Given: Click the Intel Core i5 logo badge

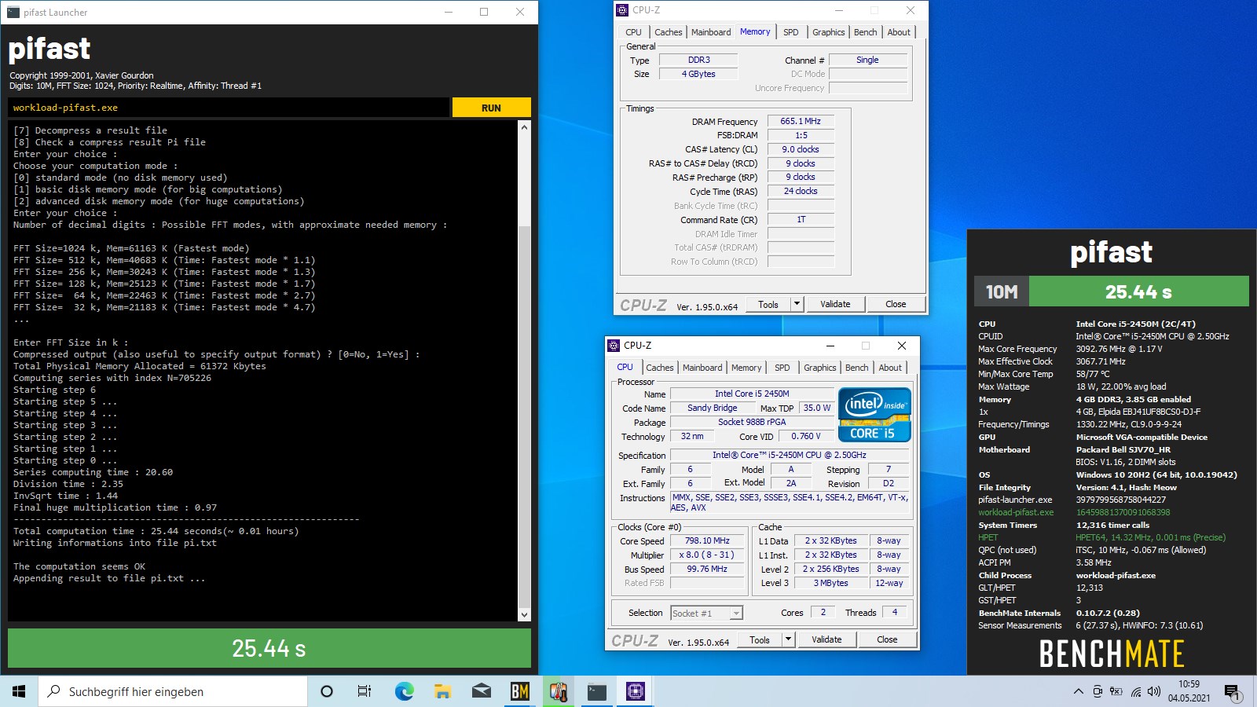Looking at the screenshot, I should (874, 414).
